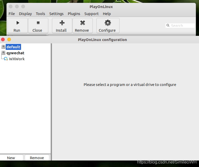Image resolution: width=199 pixels, height=167 pixels.
Task: Click the WXWork chat bubble icon
Action: pos(6,59)
